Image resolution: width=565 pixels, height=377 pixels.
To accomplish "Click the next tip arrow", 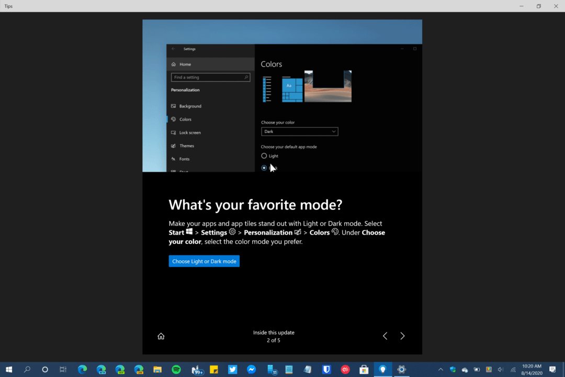I will click(402, 336).
